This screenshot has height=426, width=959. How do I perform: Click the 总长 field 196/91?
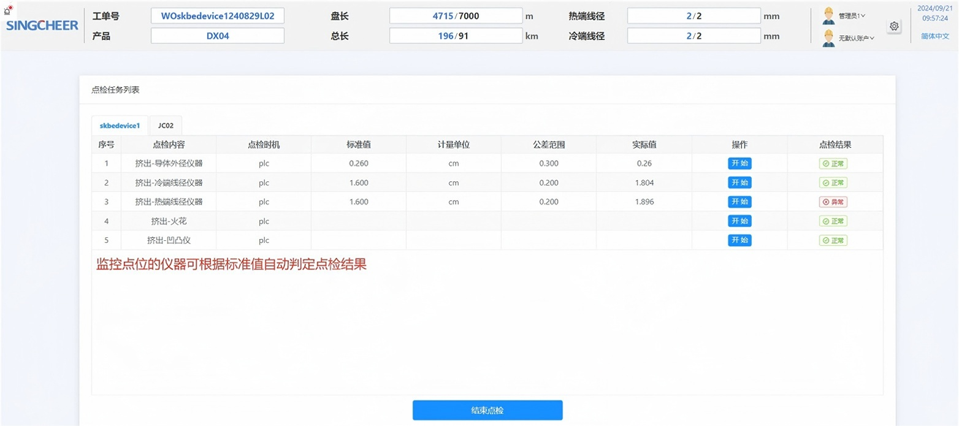point(456,36)
